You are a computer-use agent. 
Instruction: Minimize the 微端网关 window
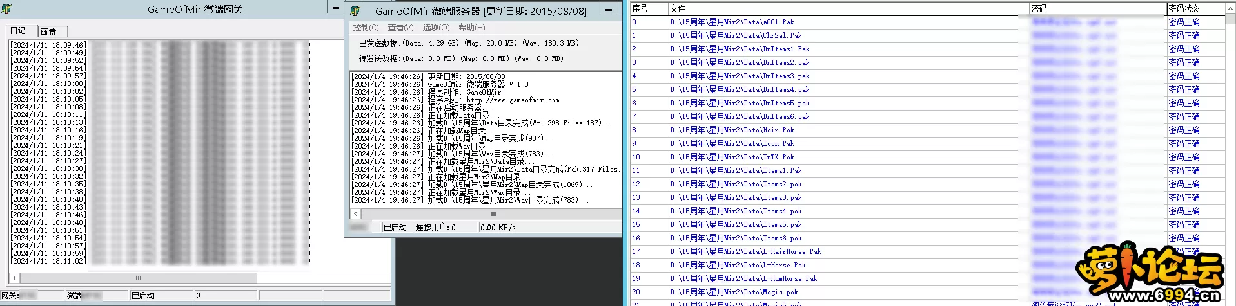pos(336,8)
